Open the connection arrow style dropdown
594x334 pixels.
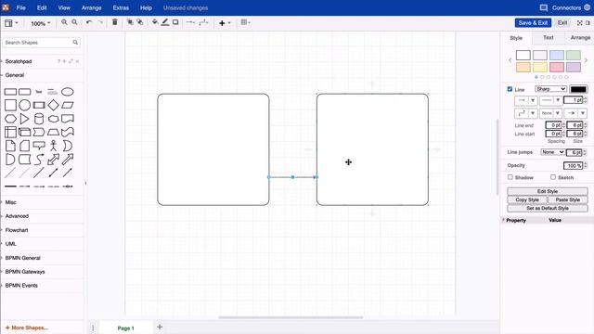tap(190, 22)
